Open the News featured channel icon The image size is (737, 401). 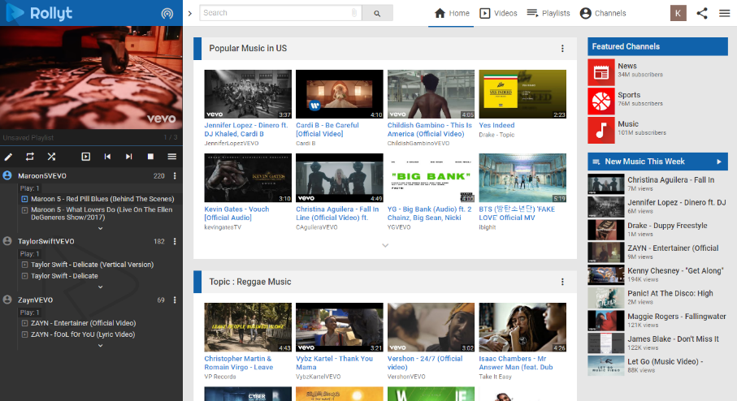tap(601, 71)
